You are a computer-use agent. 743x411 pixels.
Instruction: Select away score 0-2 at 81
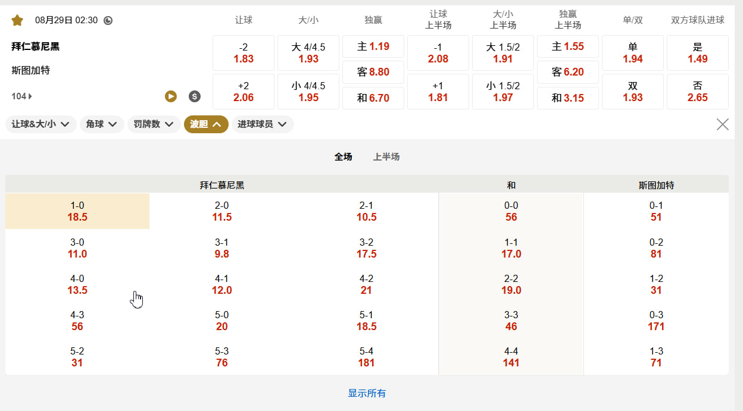(x=656, y=248)
